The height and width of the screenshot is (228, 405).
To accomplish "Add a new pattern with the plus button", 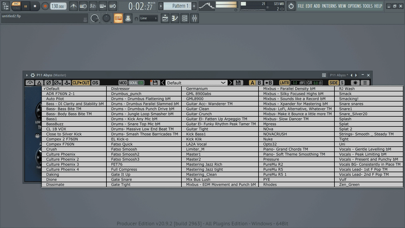I will 194,6.
